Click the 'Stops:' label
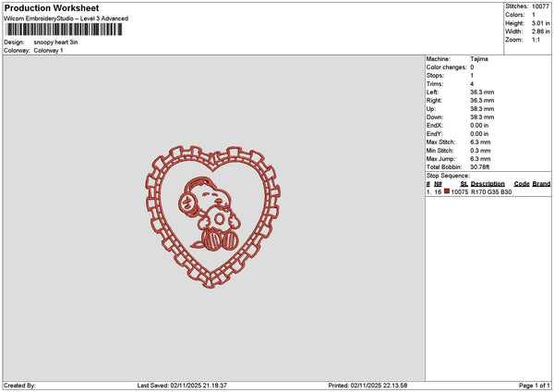 (x=435, y=76)
